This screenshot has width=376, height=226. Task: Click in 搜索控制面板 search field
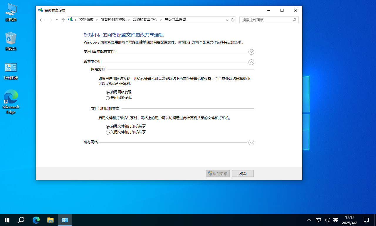click(266, 20)
